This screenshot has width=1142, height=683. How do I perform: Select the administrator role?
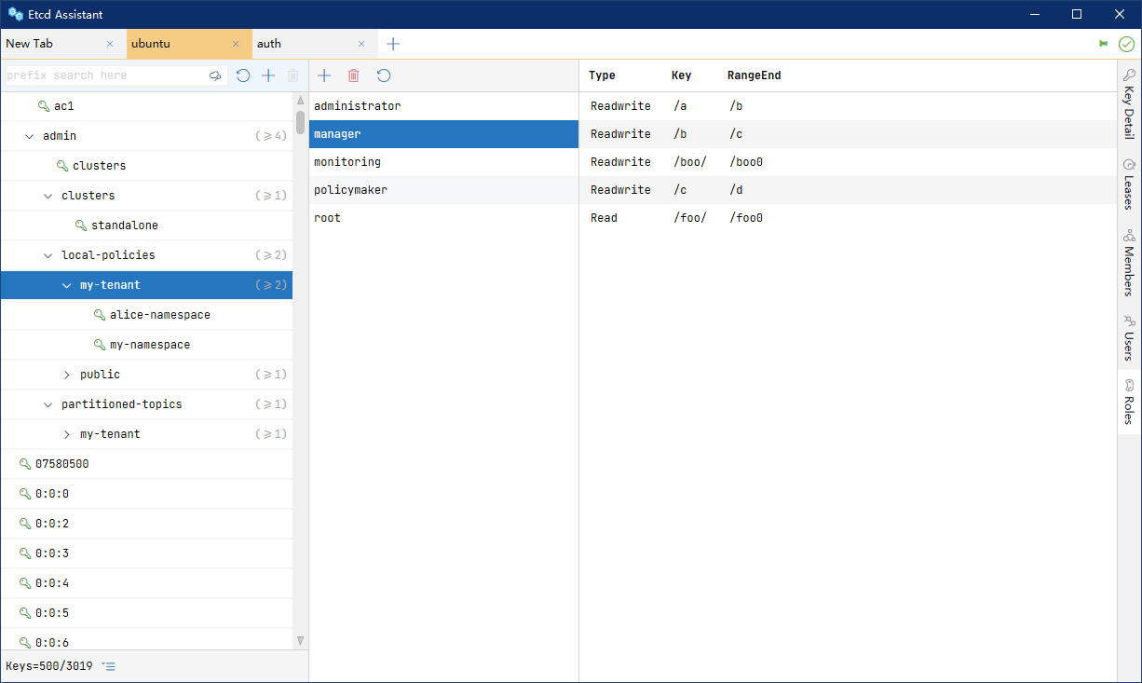[357, 106]
